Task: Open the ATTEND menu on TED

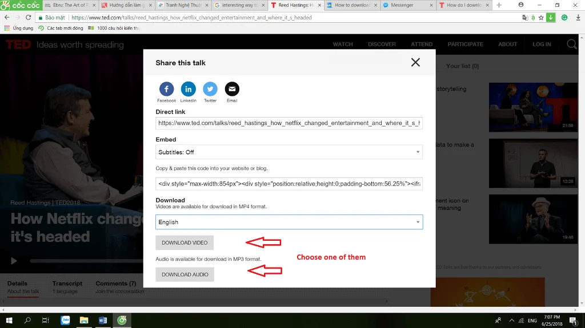Action: point(422,44)
